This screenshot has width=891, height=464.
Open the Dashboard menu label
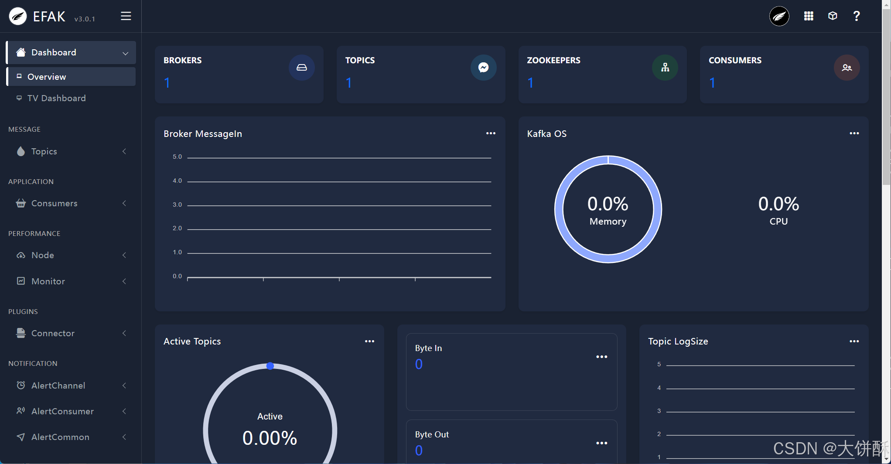[x=54, y=52]
